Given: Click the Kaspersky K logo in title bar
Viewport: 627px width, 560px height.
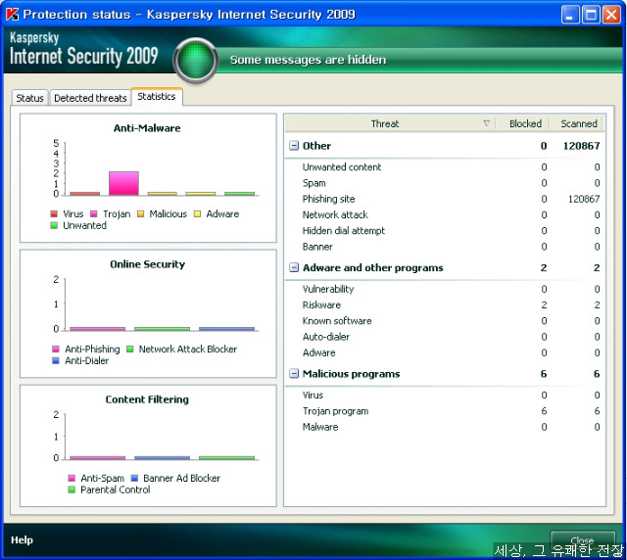Looking at the screenshot, I should 13,15.
